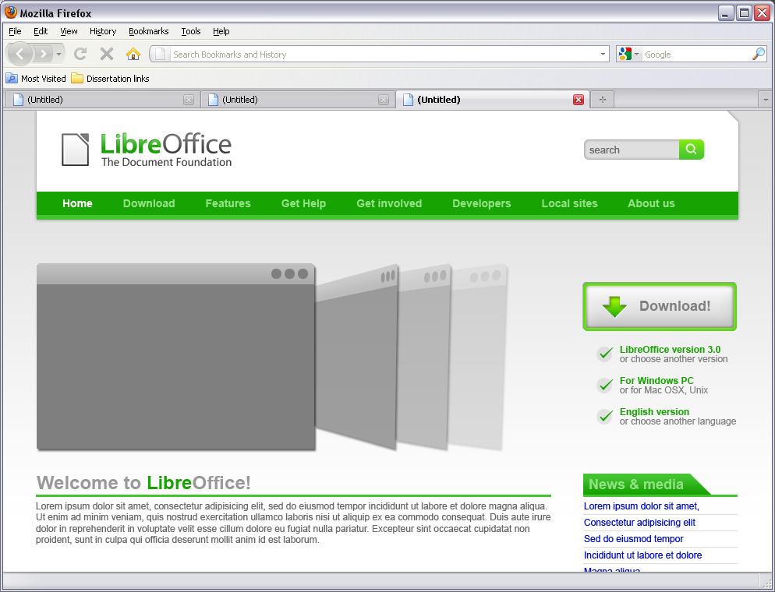Click the page icon in the address bar

(160, 54)
